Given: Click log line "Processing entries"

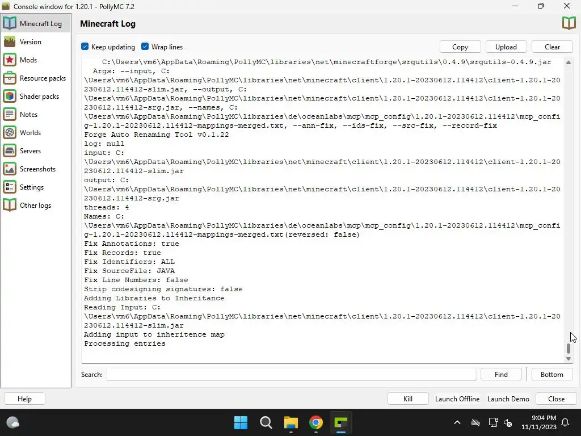Looking at the screenshot, I should coord(125,343).
